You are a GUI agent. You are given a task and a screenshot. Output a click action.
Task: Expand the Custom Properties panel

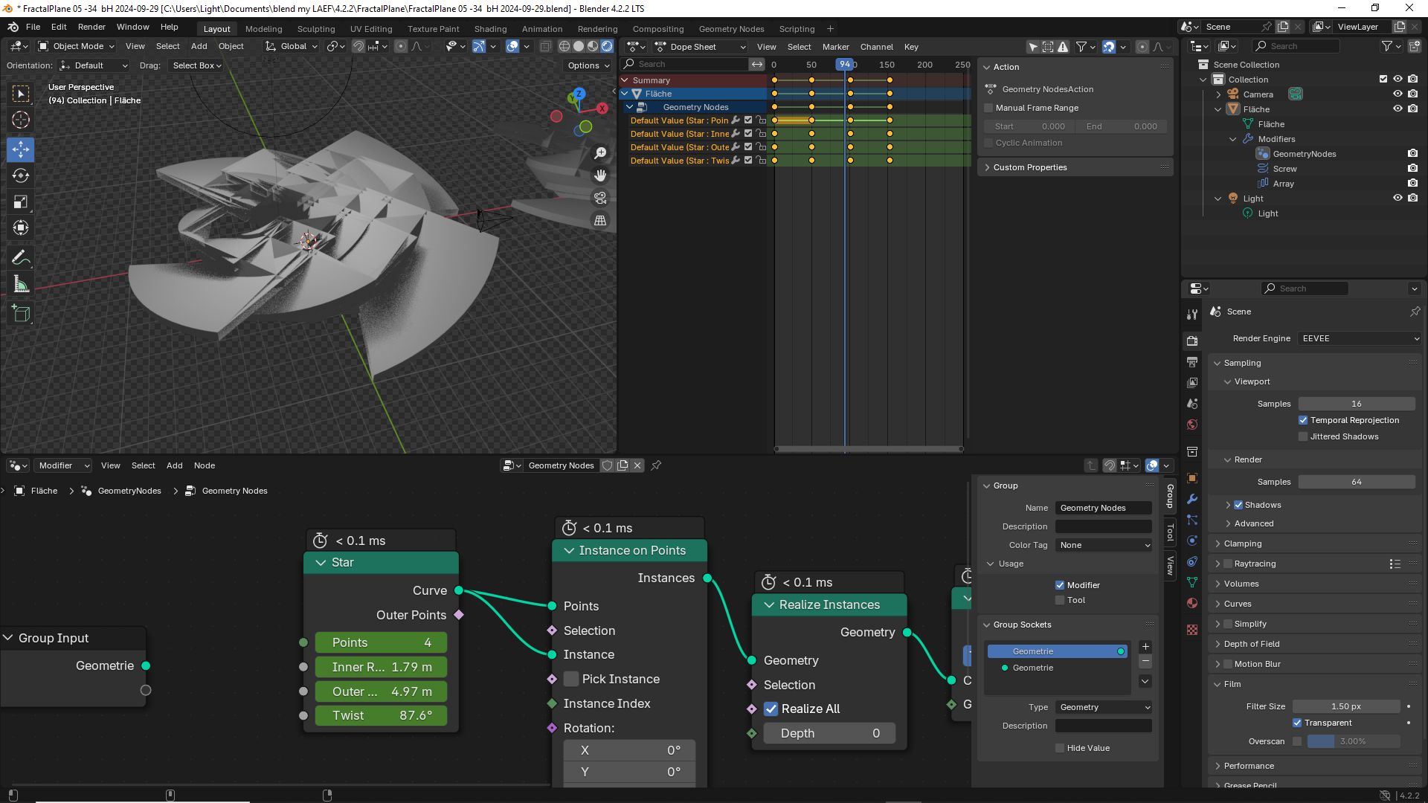(1030, 167)
